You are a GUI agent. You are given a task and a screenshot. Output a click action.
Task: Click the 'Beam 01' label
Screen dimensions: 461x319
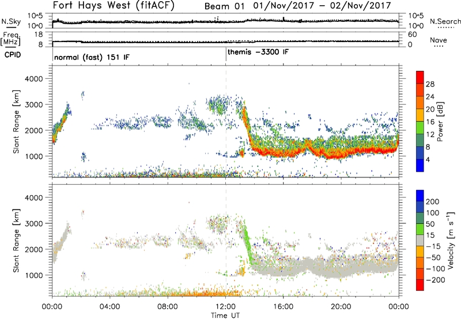coord(224,6)
